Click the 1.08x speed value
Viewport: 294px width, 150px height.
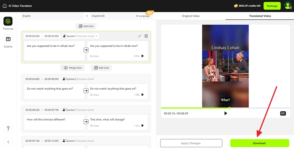pos(137,95)
